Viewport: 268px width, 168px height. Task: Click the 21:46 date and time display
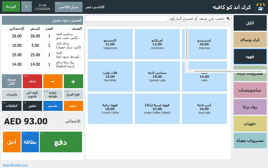[x=42, y=7]
